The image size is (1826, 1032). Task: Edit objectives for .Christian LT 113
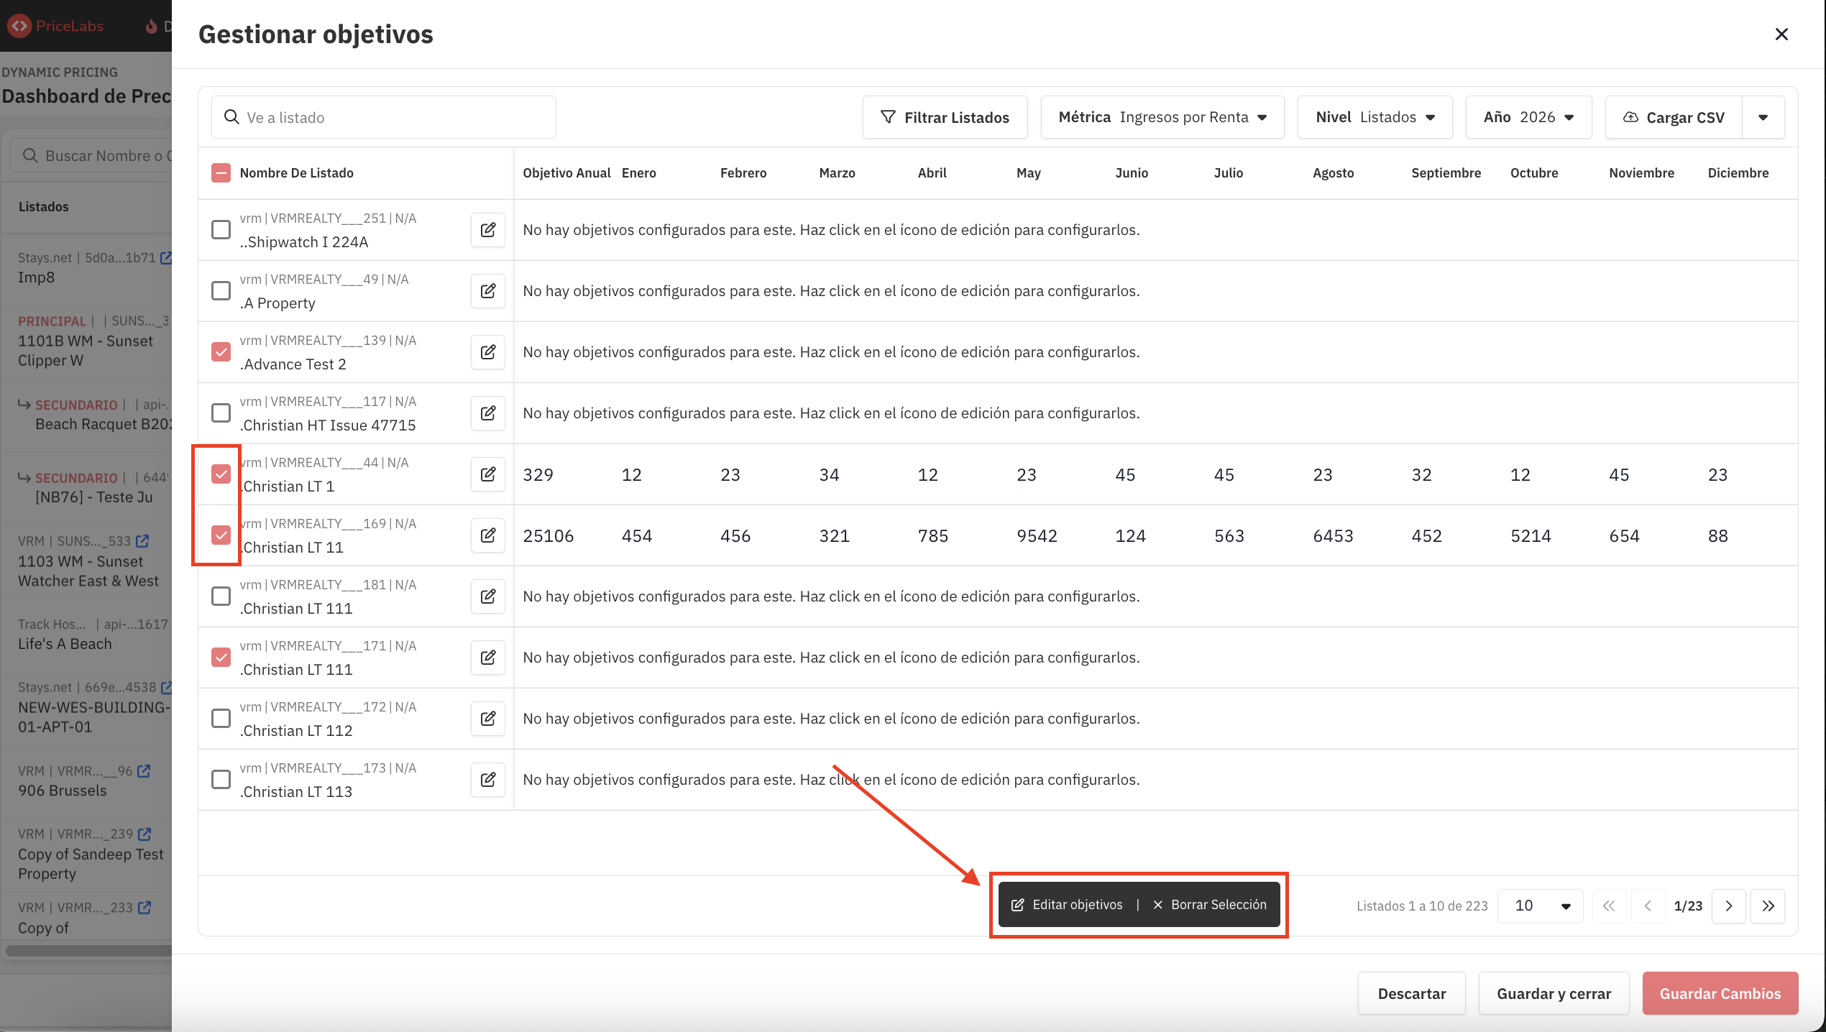(488, 780)
